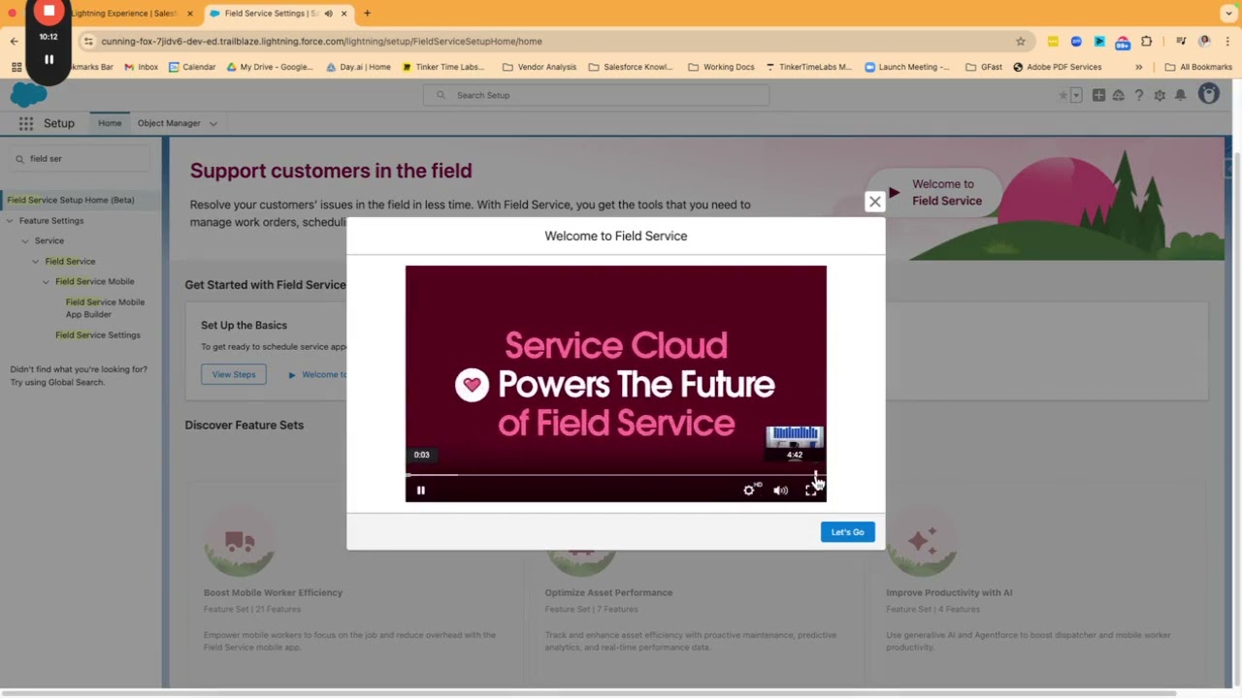Collapse the Field Service Mobile tree section
Viewport: 1242px width, 698px height.
click(46, 281)
